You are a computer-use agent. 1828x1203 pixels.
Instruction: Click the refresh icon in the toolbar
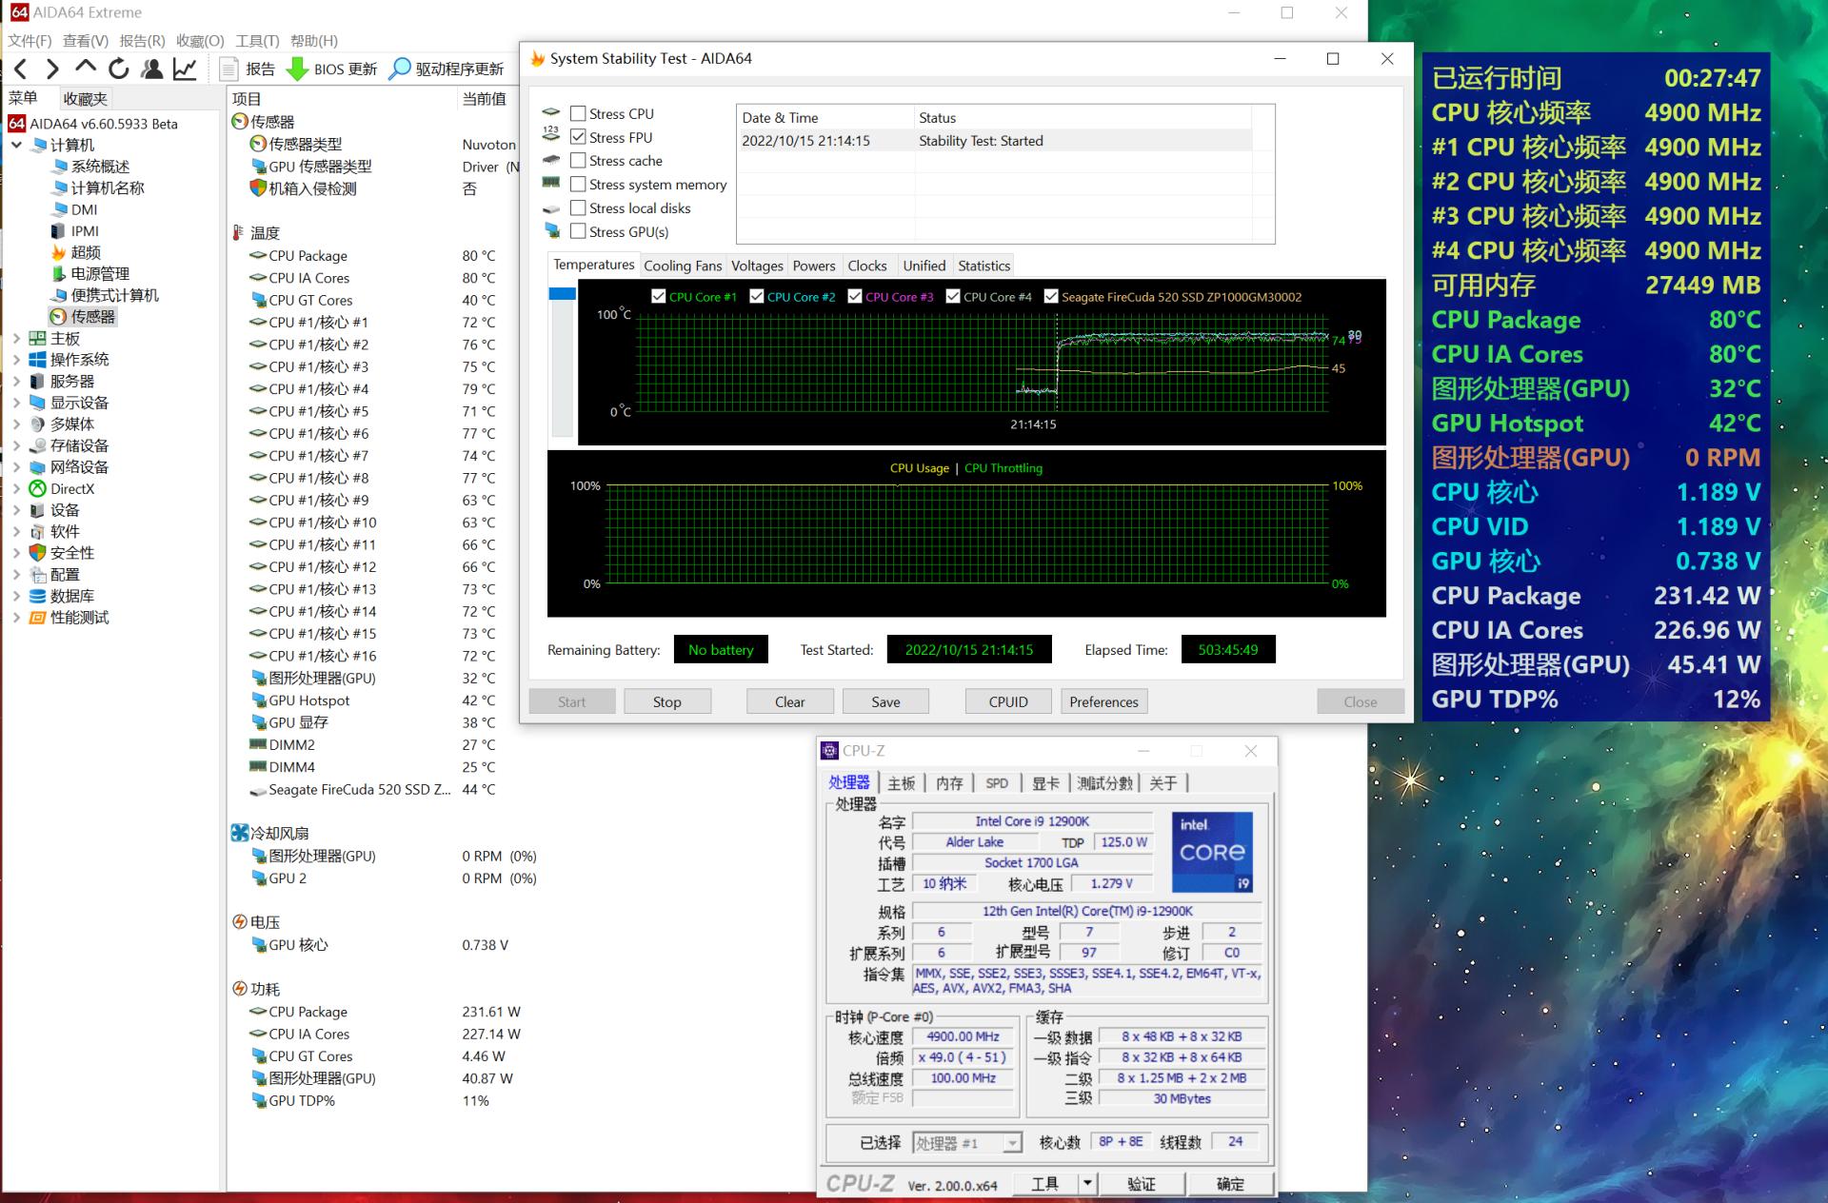pyautogui.click(x=118, y=69)
